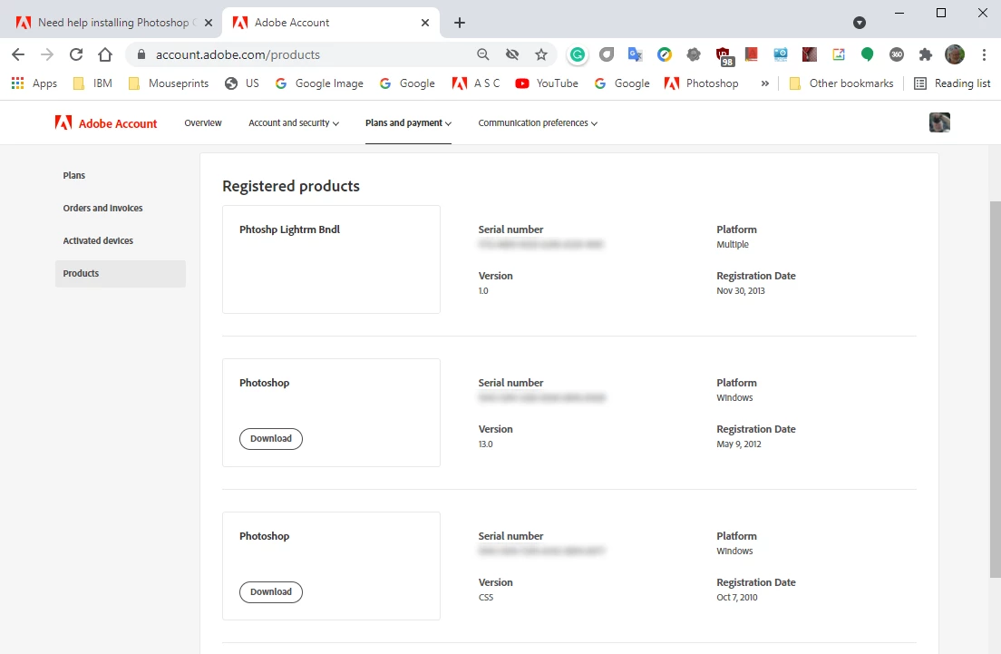The image size is (1001, 654).
Task: Click the tab search down-arrow in title bar
Action: click(x=860, y=23)
